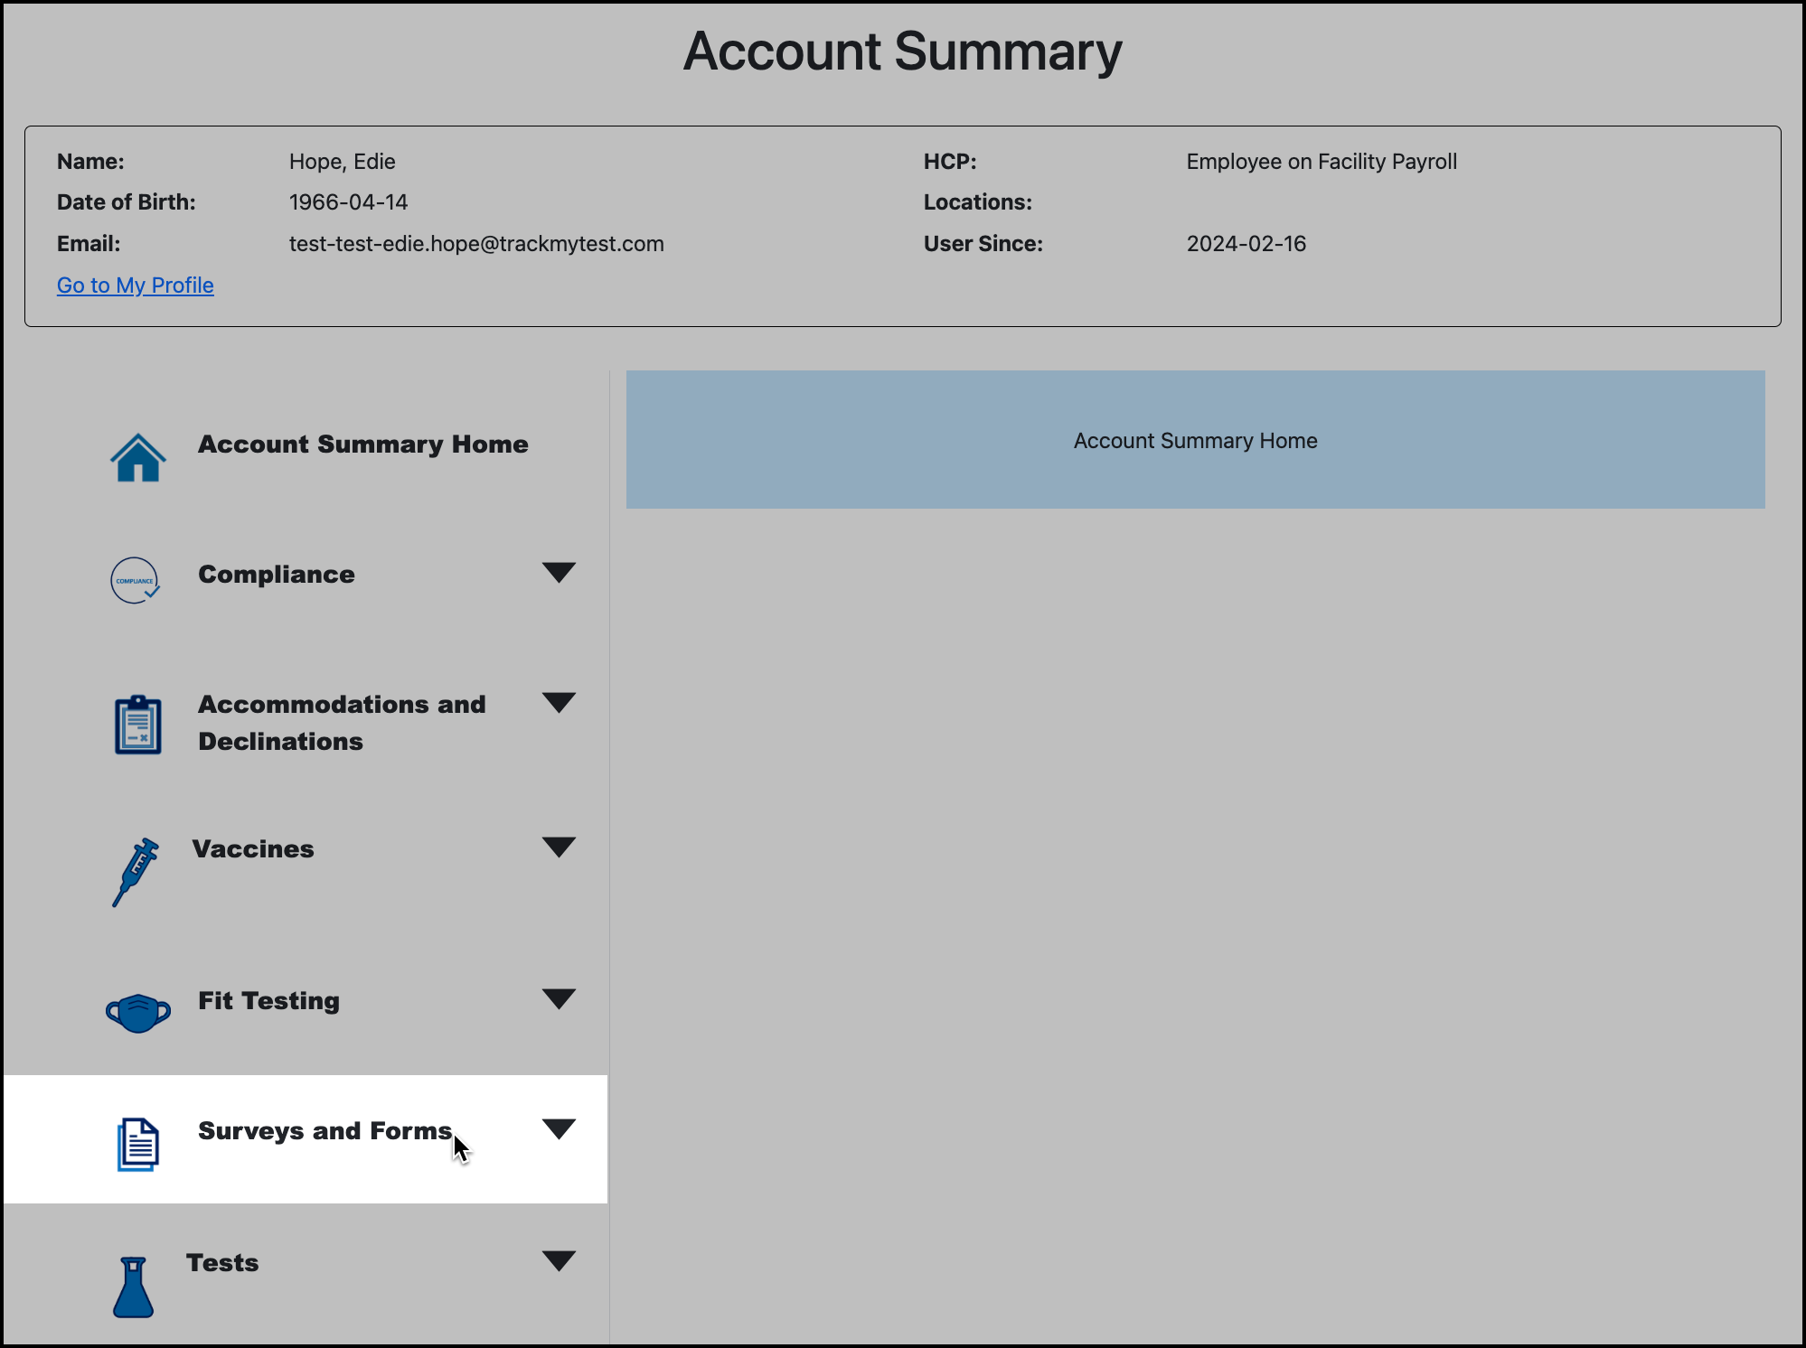
Task: Expand the Accommodations and Declinations section
Action: pos(560,703)
